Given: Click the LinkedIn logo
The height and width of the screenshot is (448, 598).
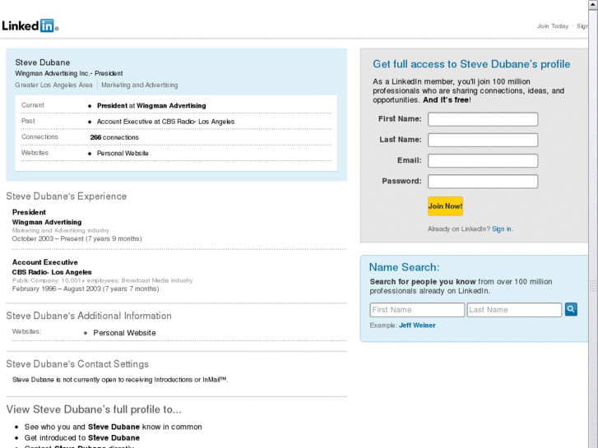Looking at the screenshot, I should 30,25.
